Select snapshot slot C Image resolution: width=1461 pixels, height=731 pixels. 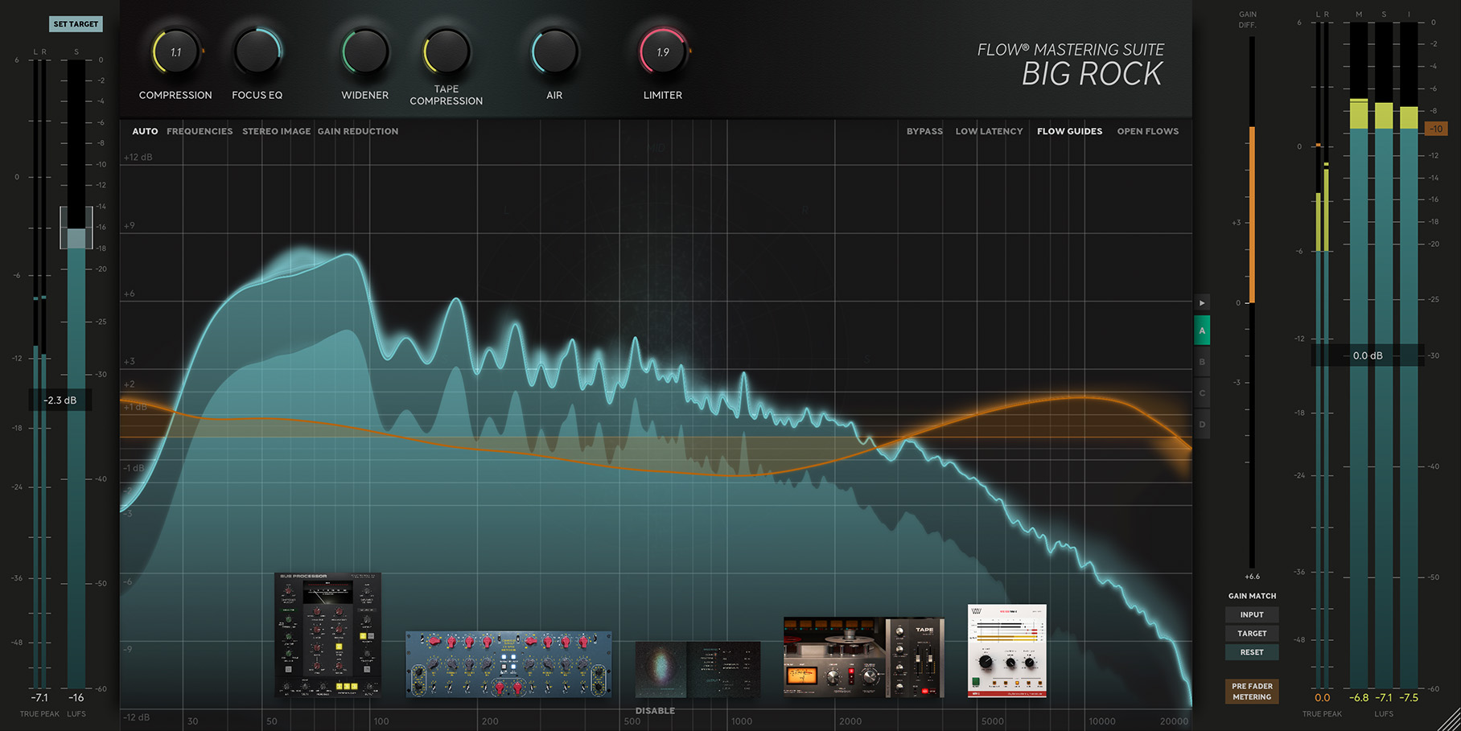click(1202, 393)
